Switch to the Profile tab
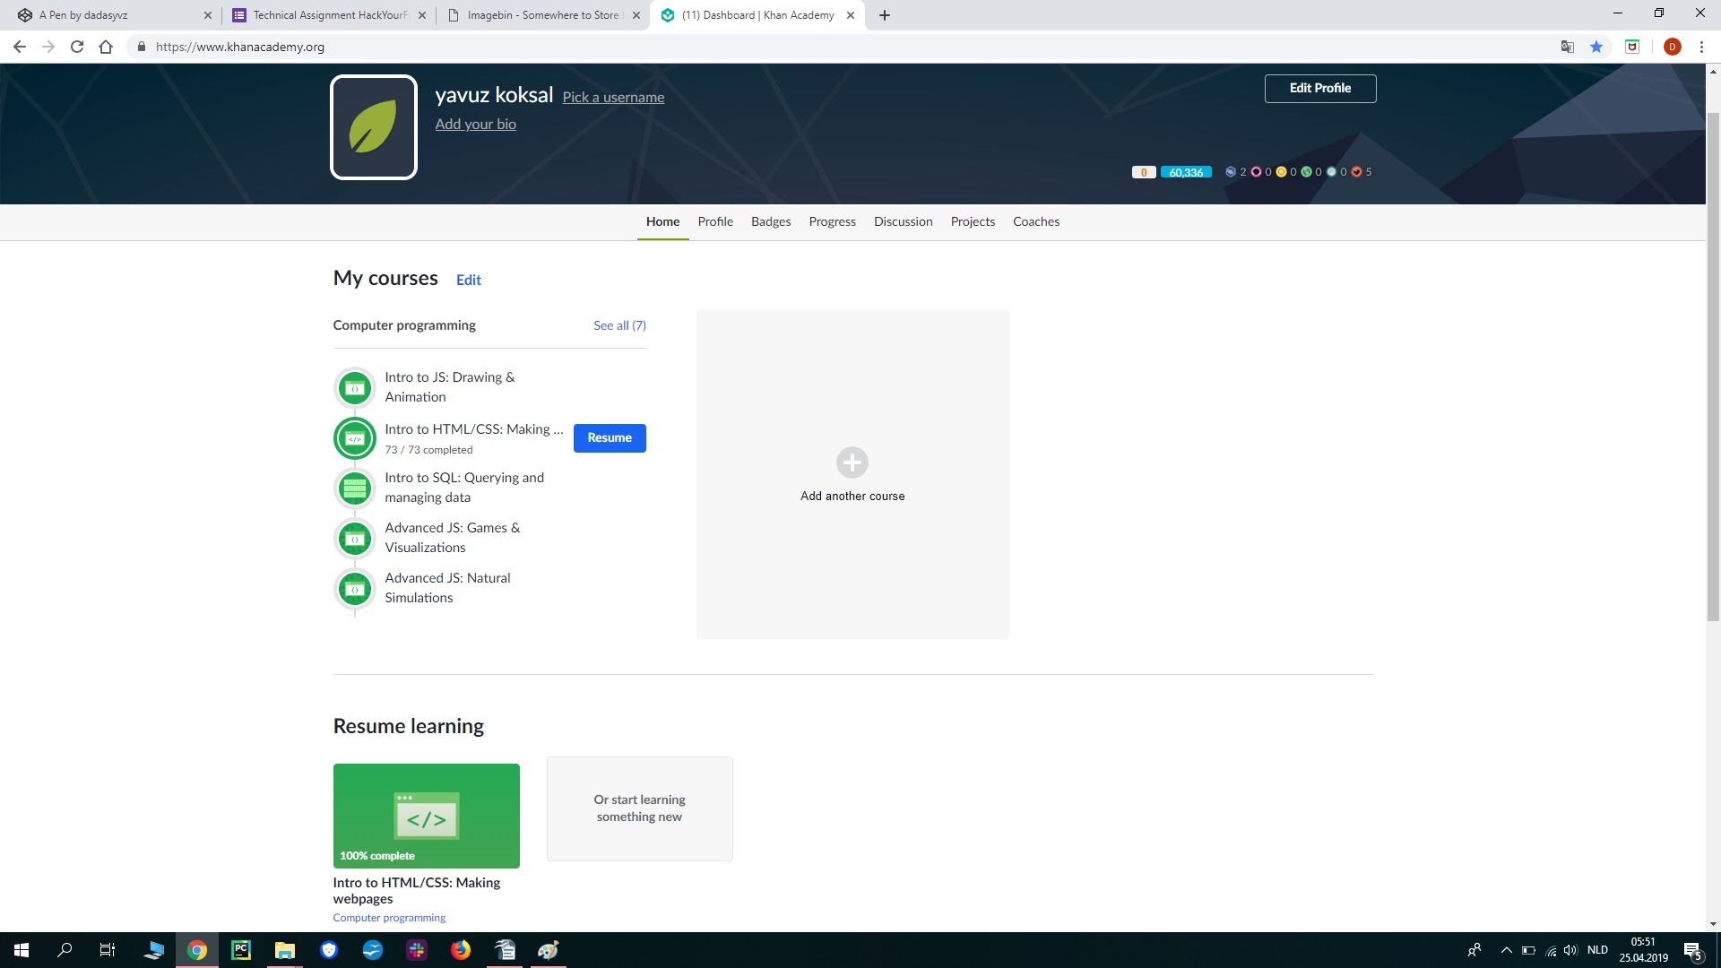 tap(715, 221)
